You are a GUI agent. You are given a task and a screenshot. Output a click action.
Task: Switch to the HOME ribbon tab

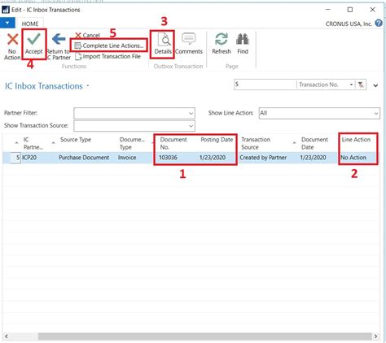point(30,24)
